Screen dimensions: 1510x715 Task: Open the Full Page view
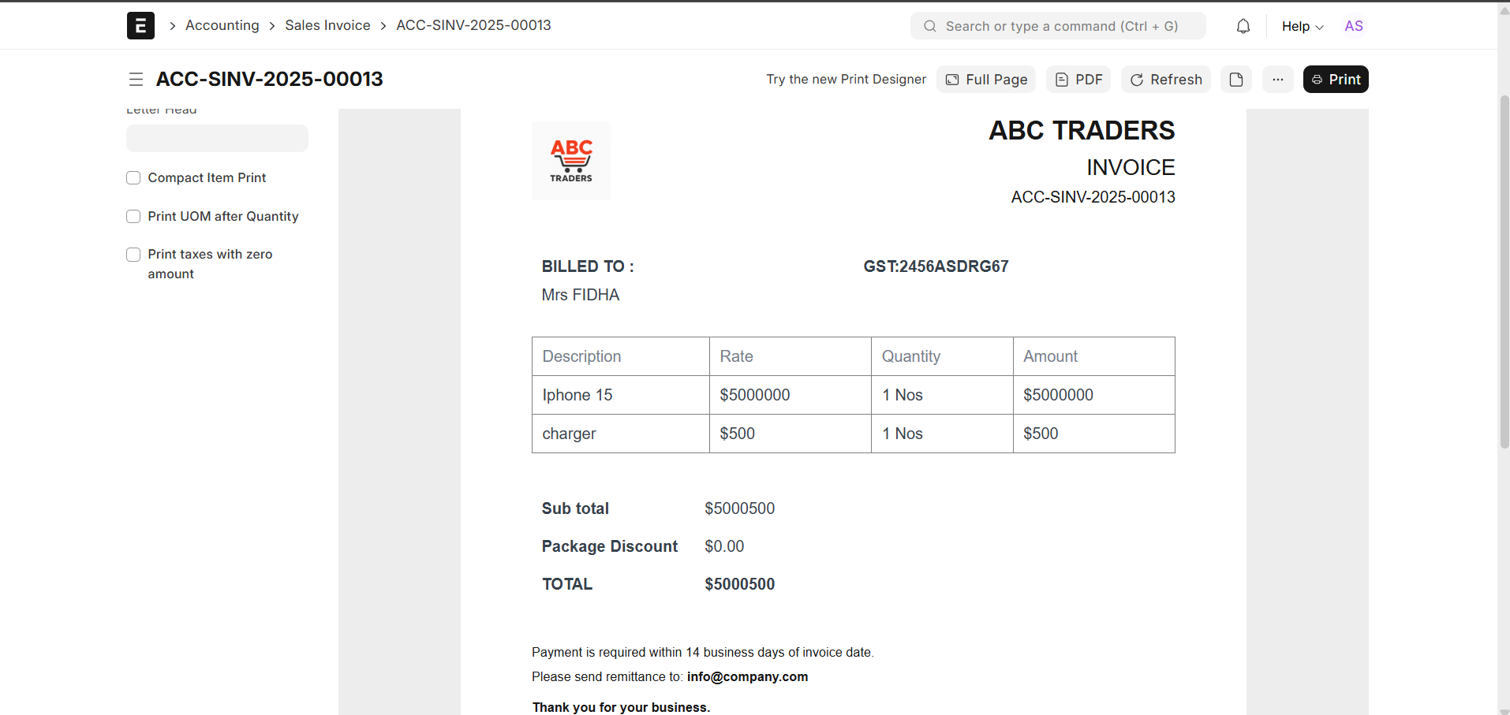coord(985,80)
